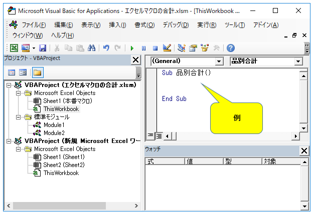Open the Project Explorer toolbar icon
This screenshot has height=215, width=314.
point(182,48)
